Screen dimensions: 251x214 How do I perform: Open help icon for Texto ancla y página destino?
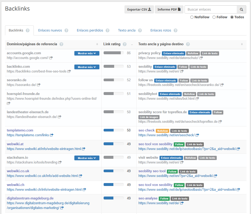click(188, 44)
